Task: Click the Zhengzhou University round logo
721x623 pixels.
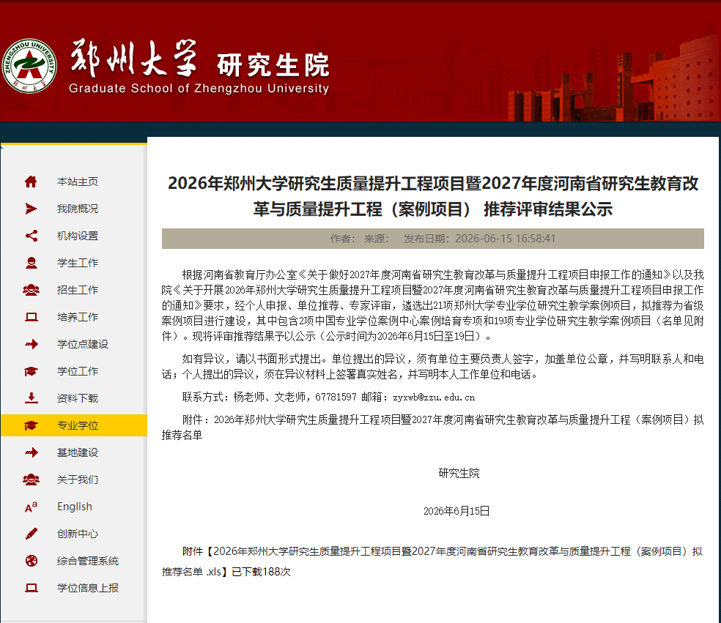Action: pos(29,66)
